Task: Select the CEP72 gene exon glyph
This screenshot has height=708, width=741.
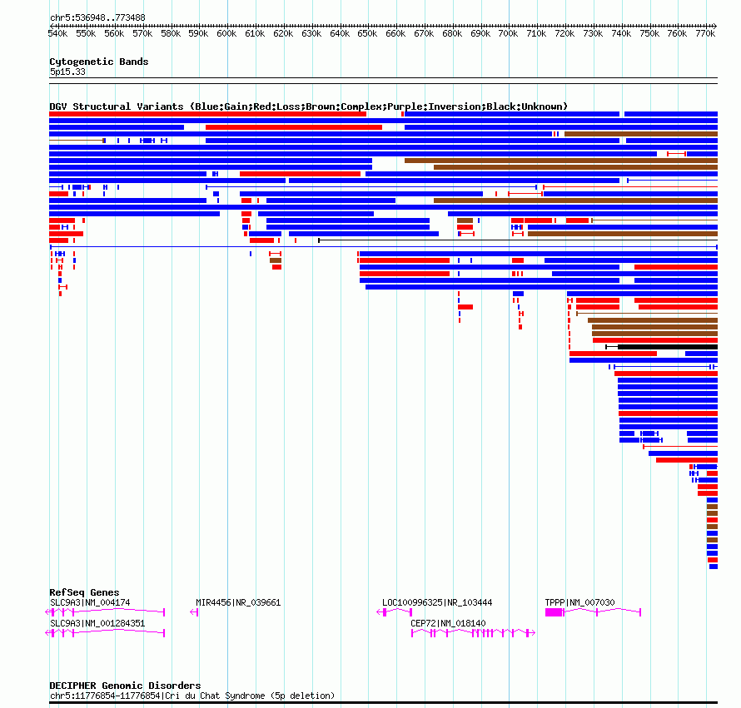Action: pyautogui.click(x=473, y=633)
